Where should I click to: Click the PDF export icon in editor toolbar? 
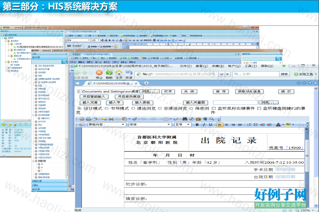tap(82, 119)
